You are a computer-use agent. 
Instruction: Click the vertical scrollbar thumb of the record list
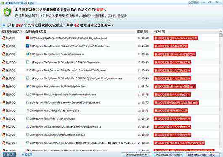(221, 35)
